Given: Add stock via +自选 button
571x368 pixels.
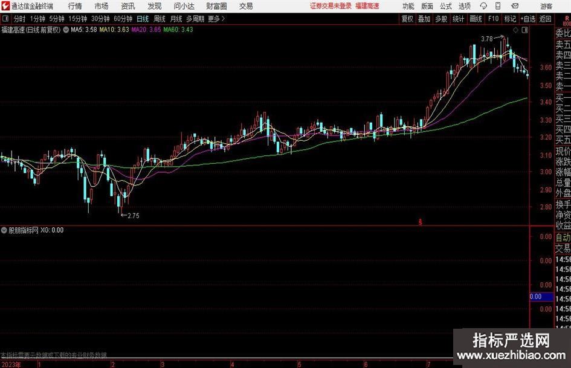Looking at the screenshot, I should pyautogui.click(x=528, y=19).
